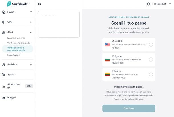Screen dimensions: 174x117
Task: Click the Search magnifier icon
Action: pyautogui.click(x=3, y=74)
